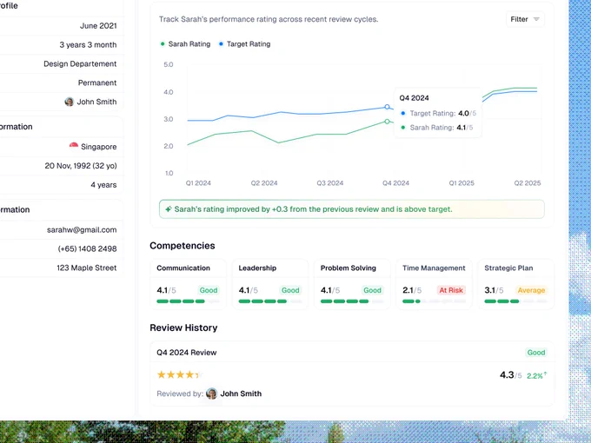The width and height of the screenshot is (591, 443).
Task: Click the Good badge on Problem Solving
Action: coord(372,290)
